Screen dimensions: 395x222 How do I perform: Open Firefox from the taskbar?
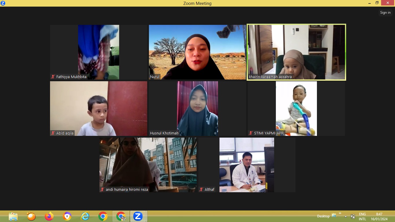[49, 216]
